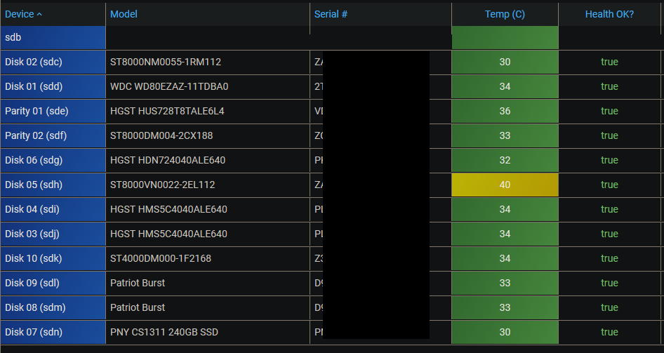Click model PNY CS1311 240GB SSD
This screenshot has height=353, width=664.
point(164,332)
